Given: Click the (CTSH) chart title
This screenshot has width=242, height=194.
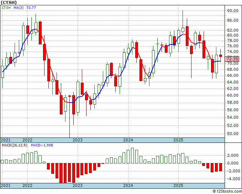Looking at the screenshot, I should (x=9, y=2).
